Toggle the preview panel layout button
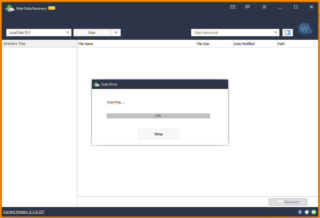 pyautogui.click(x=288, y=33)
